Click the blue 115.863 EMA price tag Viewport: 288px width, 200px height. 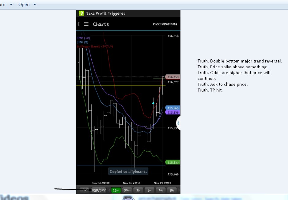tap(173, 108)
